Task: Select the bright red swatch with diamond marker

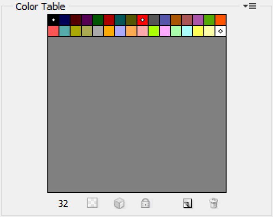Action: pos(143,20)
